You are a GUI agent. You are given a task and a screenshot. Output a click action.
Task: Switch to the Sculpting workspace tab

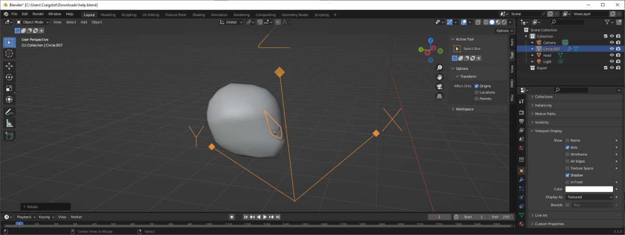[129, 15]
